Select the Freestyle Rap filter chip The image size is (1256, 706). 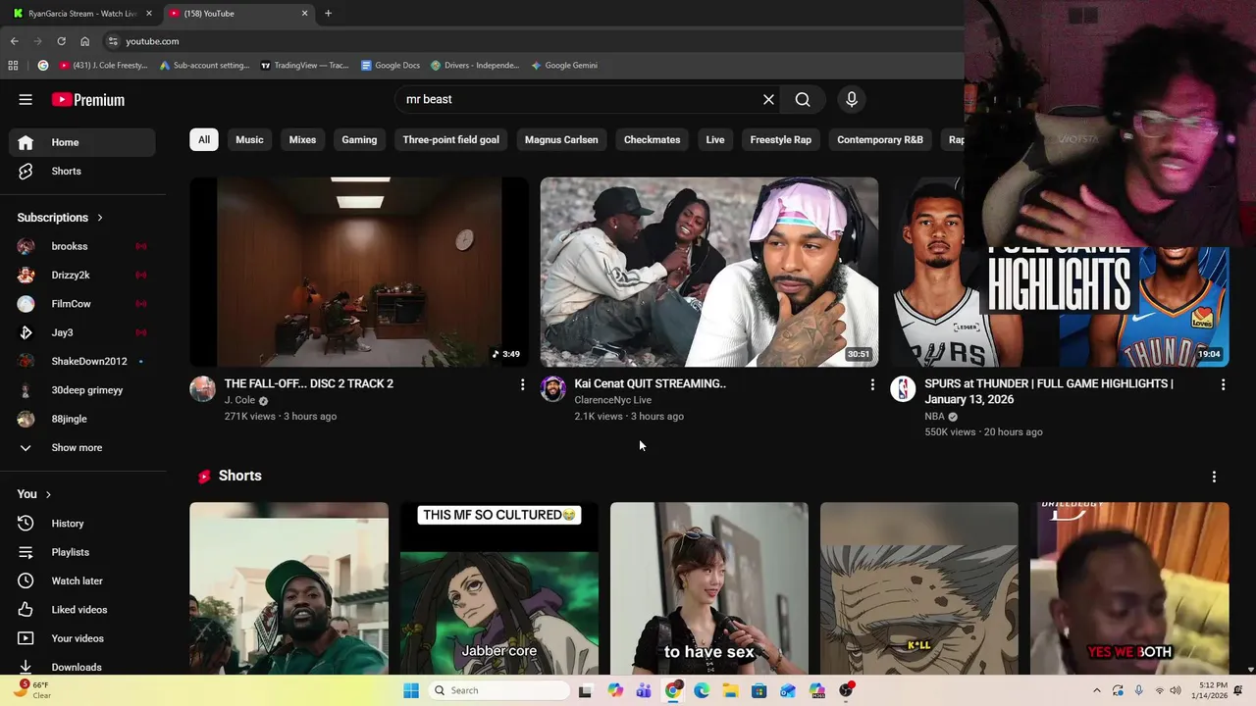click(x=781, y=139)
